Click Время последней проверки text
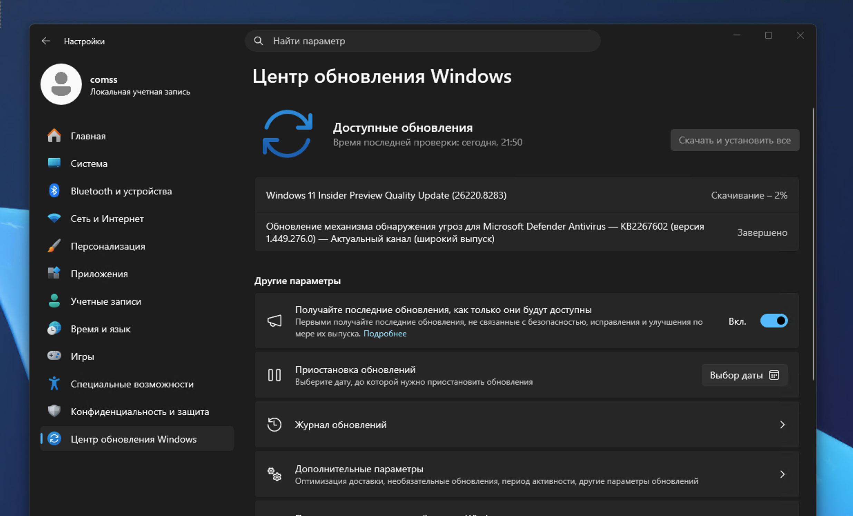Image resolution: width=853 pixels, height=516 pixels. click(428, 142)
